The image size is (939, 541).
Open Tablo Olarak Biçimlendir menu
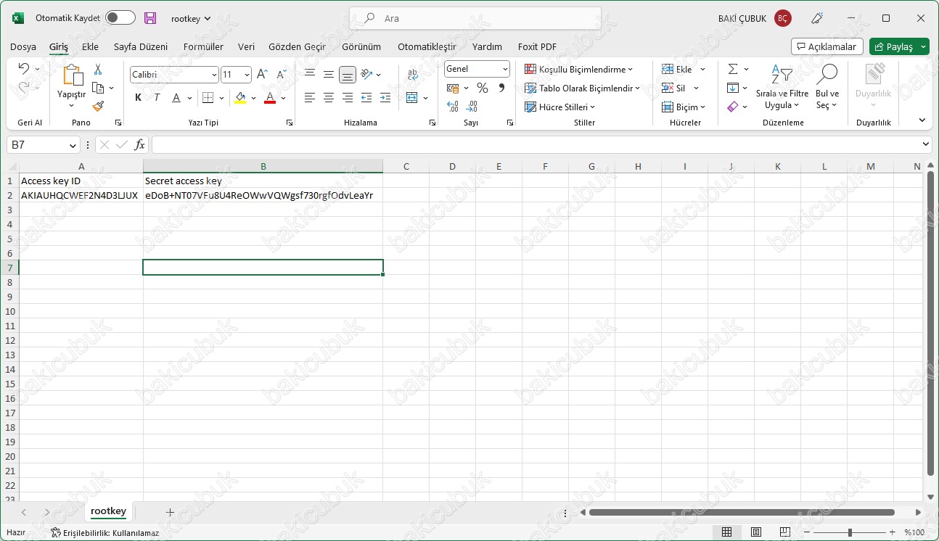pyautogui.click(x=582, y=88)
